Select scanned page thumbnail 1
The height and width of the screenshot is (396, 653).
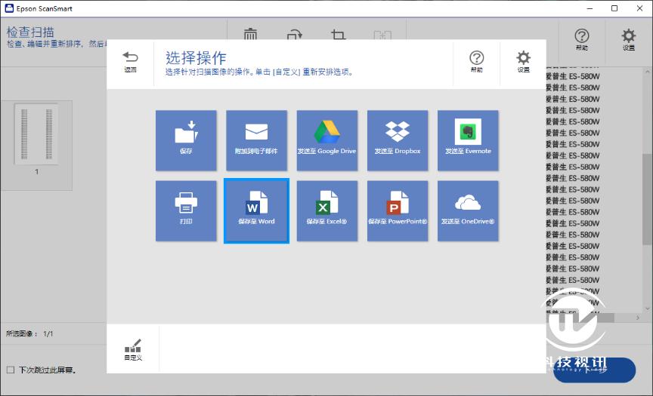click(x=36, y=145)
